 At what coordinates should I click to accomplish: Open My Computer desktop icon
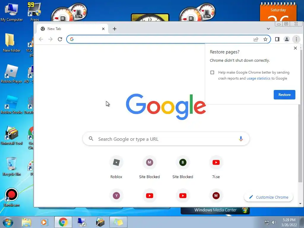(x=12, y=12)
